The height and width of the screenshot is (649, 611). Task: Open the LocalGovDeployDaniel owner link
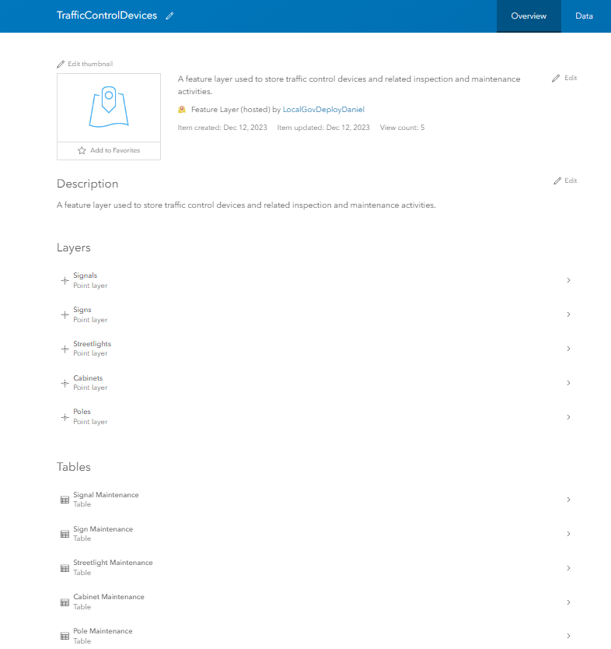click(x=323, y=110)
